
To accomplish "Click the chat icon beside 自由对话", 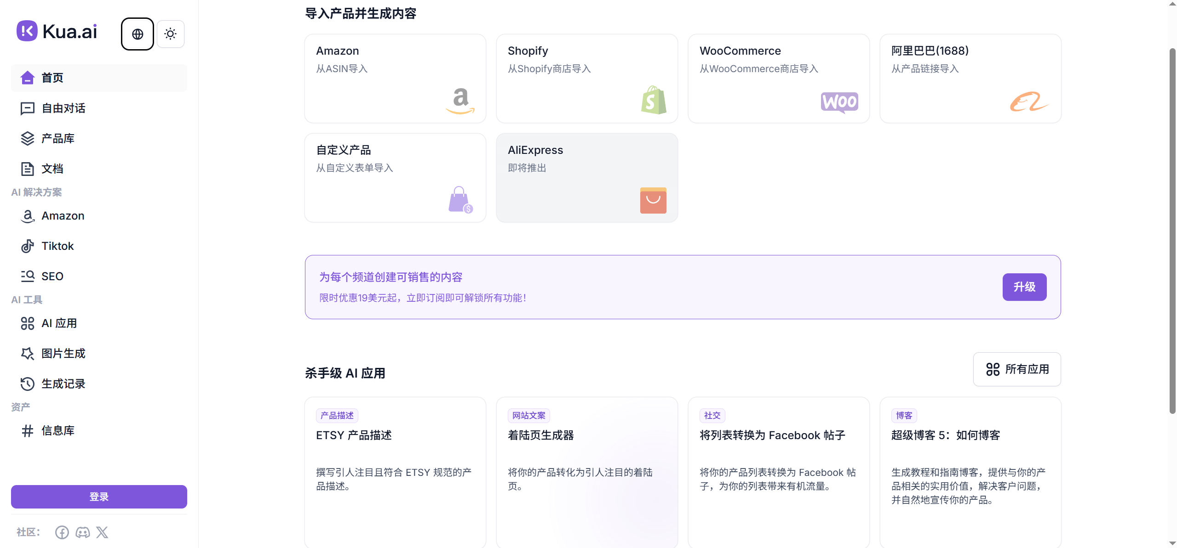I will [28, 108].
